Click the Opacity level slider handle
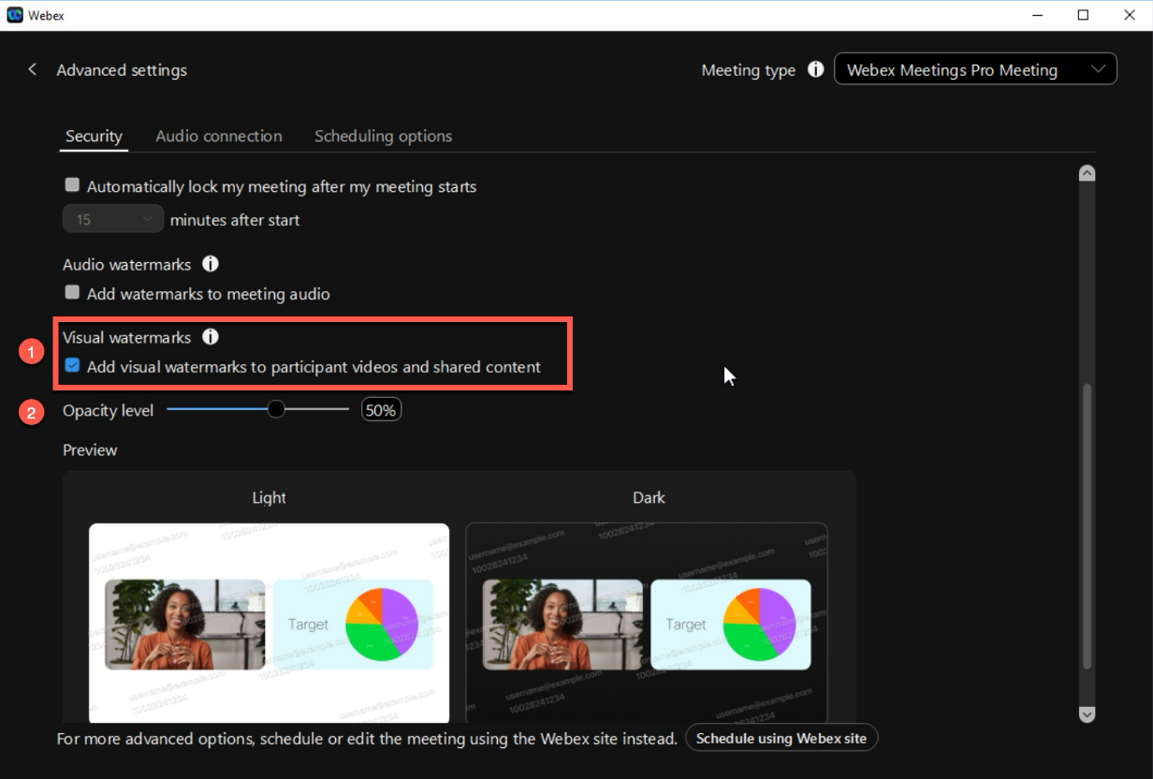 275,409
